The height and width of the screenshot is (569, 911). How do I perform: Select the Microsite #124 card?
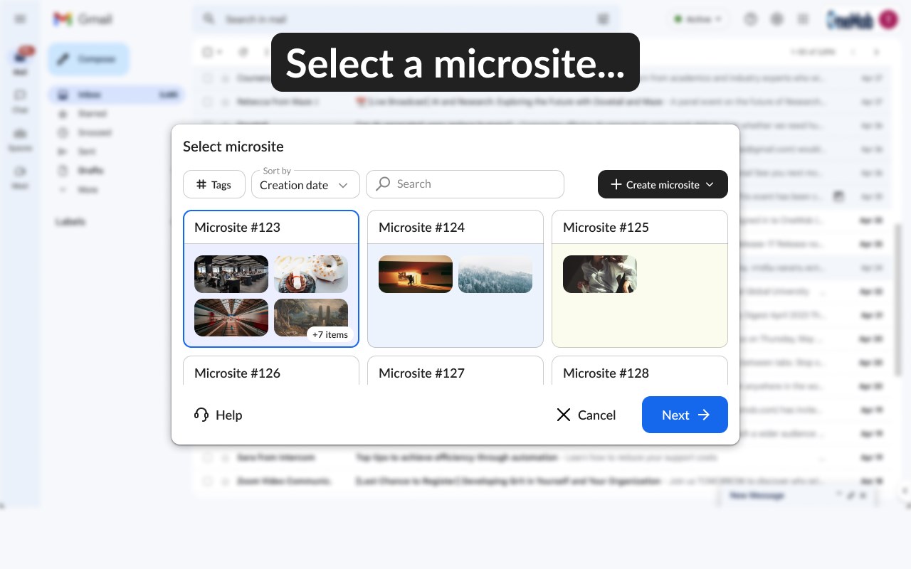[x=455, y=279]
